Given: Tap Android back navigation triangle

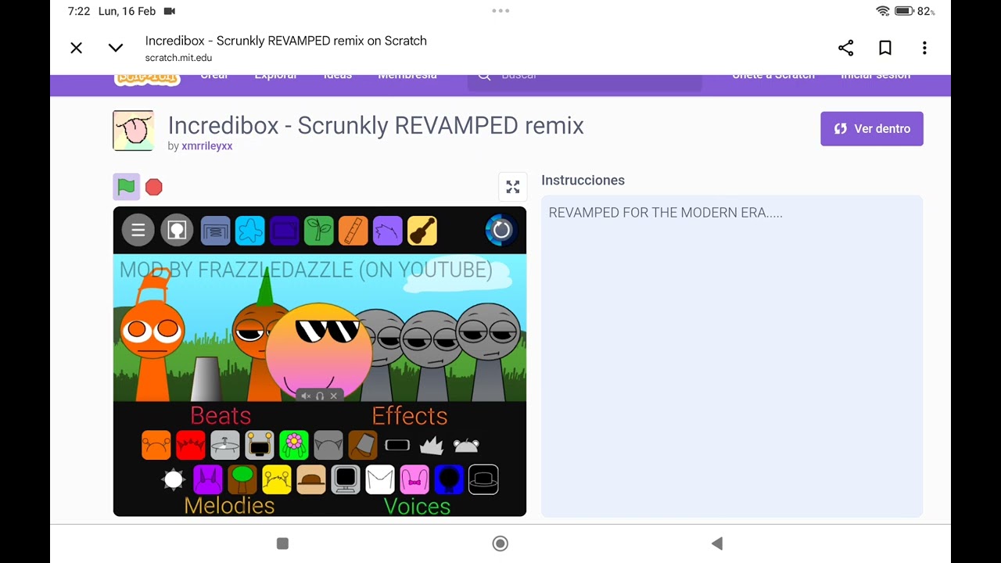Looking at the screenshot, I should click(x=717, y=543).
